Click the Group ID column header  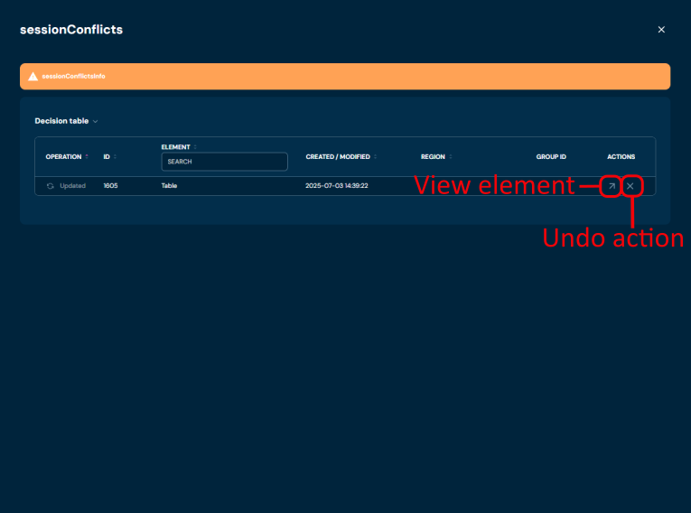point(551,157)
